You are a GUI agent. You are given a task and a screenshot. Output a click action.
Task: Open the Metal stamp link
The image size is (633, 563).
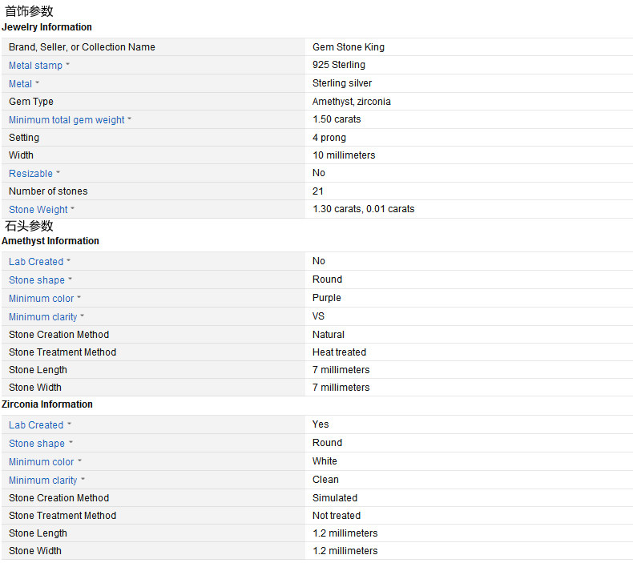(x=35, y=66)
